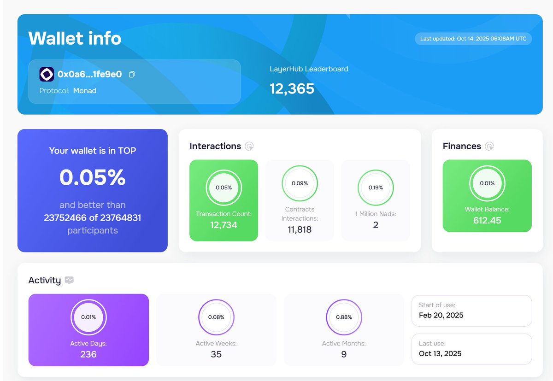
Task: Click Last use date Oct 13, 2025
Action: click(440, 354)
